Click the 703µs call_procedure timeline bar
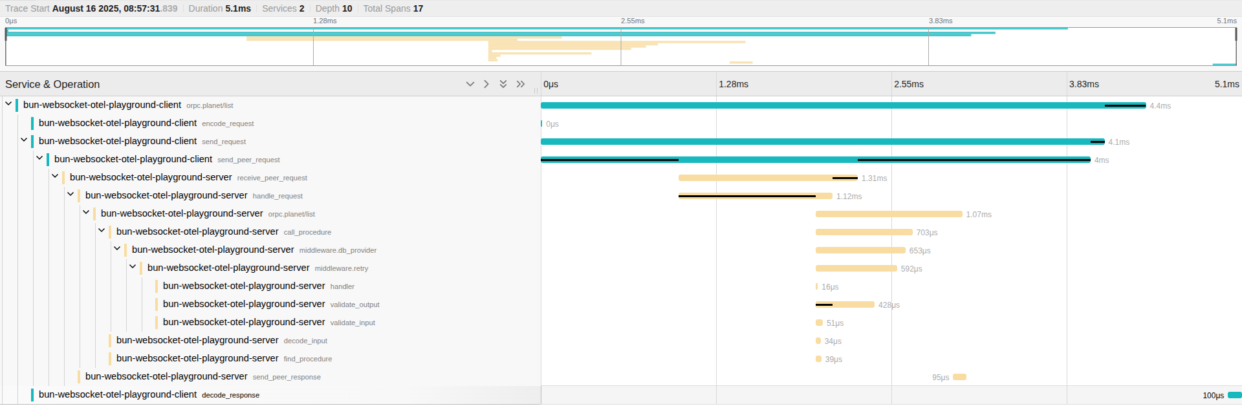The image size is (1242, 406). pyautogui.click(x=864, y=232)
